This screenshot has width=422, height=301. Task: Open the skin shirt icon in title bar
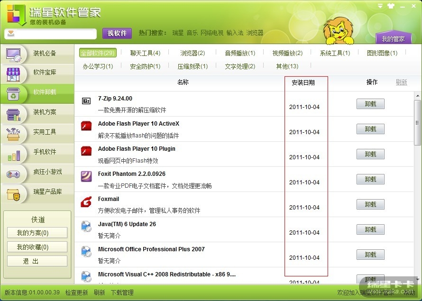(x=391, y=6)
